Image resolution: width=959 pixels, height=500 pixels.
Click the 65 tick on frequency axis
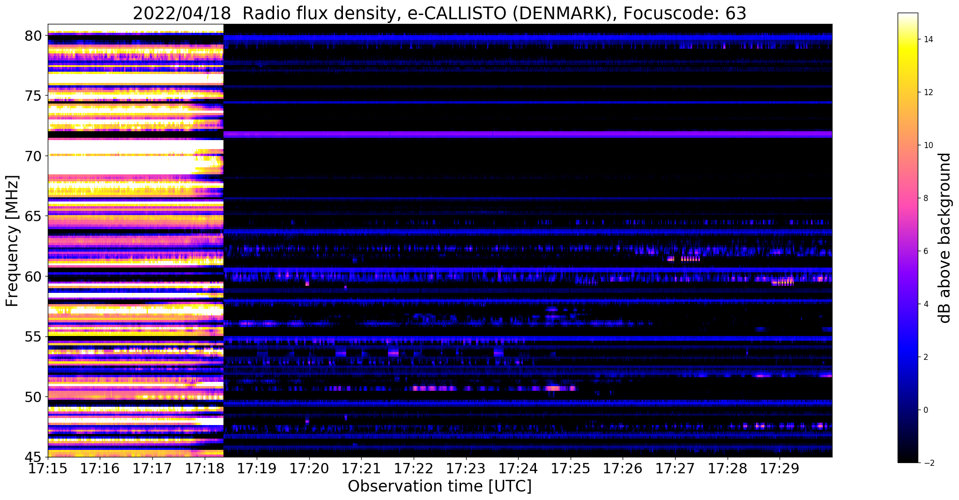click(x=33, y=216)
